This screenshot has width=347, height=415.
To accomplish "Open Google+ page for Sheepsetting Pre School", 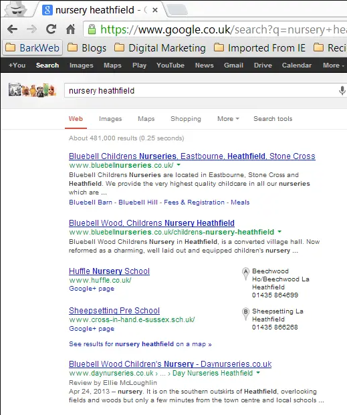I will 92,328.
